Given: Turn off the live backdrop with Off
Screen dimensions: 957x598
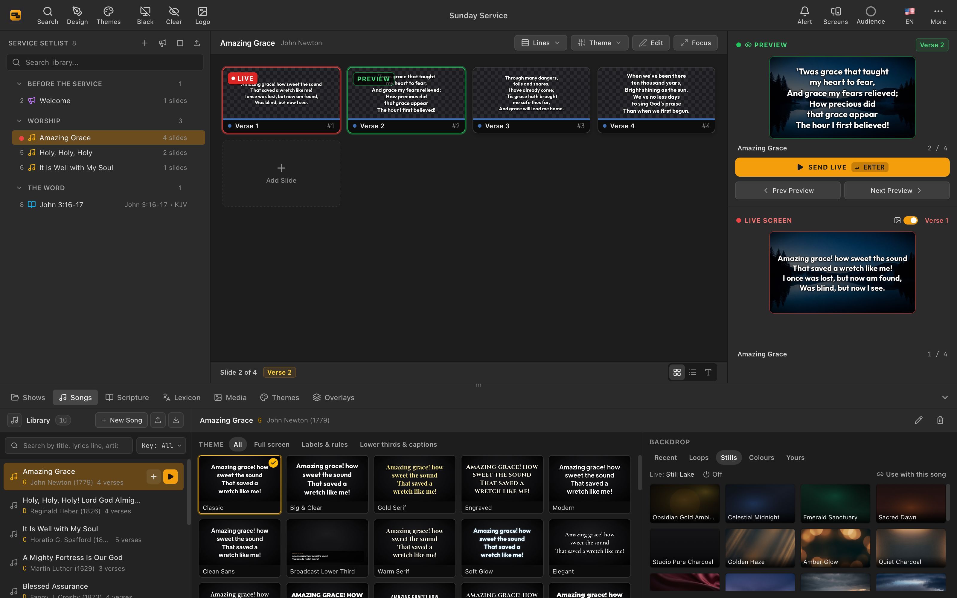Looking at the screenshot, I should point(713,474).
